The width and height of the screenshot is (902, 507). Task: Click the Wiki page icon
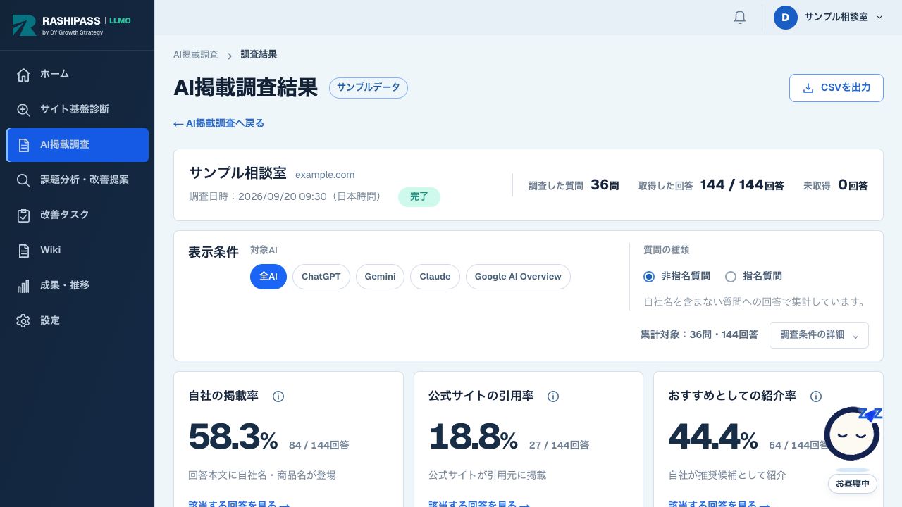23,250
